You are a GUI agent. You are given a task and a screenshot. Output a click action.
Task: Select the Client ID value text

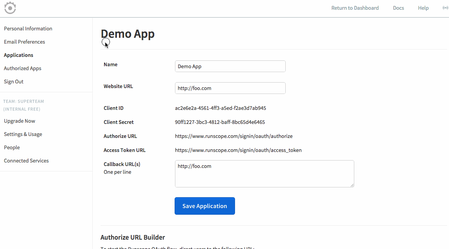point(221,108)
